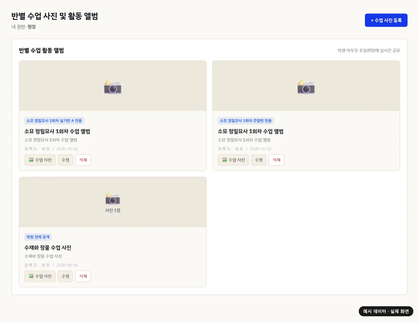Click the album title 수채화 정물 수업 사진
419x322 pixels.
(48, 248)
